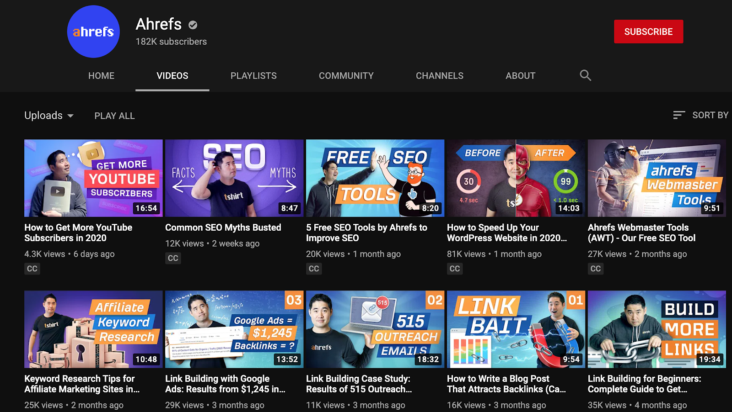The width and height of the screenshot is (732, 412).
Task: Click the verified checkmark badge beside Ahrefs
Action: (193, 25)
